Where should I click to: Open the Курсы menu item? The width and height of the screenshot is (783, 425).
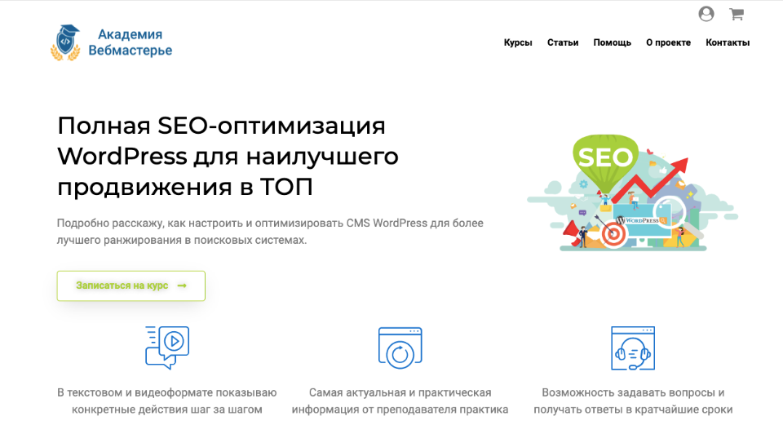coord(518,42)
